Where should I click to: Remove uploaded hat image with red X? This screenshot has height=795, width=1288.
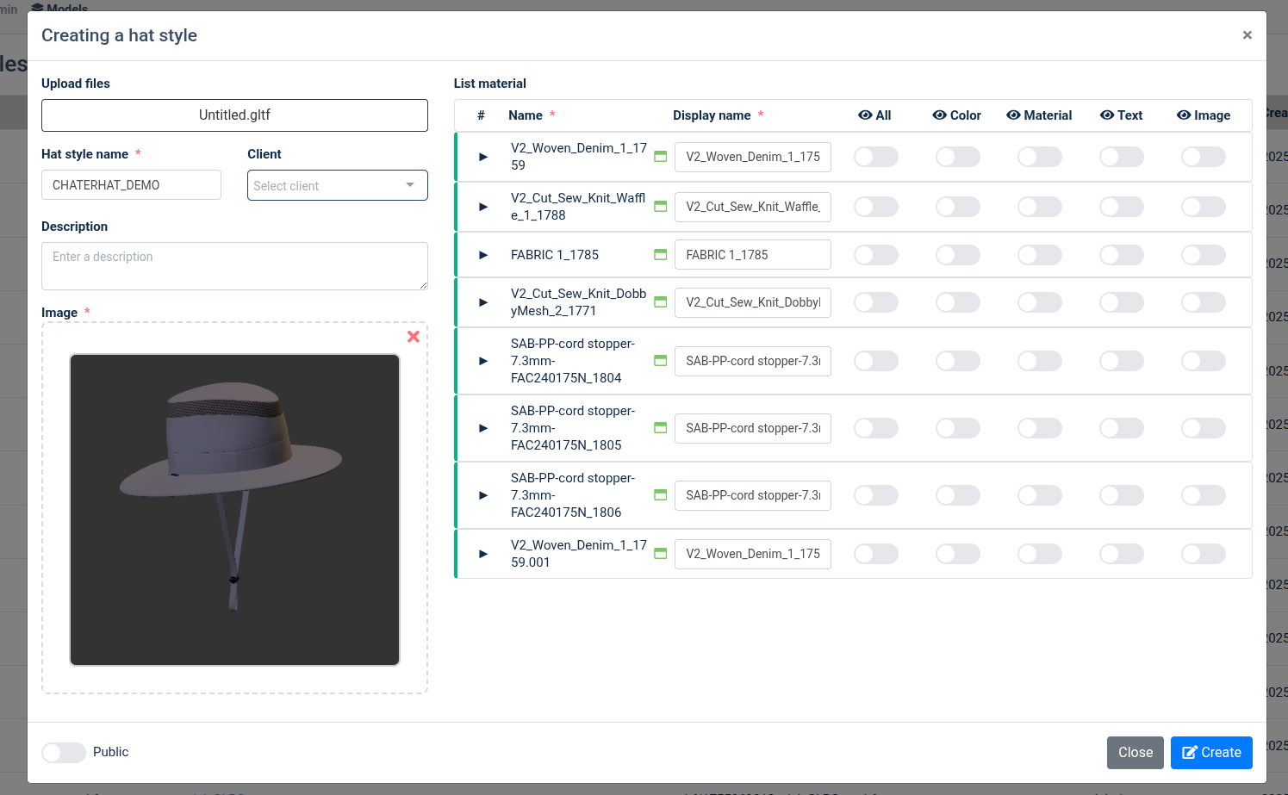pyautogui.click(x=414, y=337)
